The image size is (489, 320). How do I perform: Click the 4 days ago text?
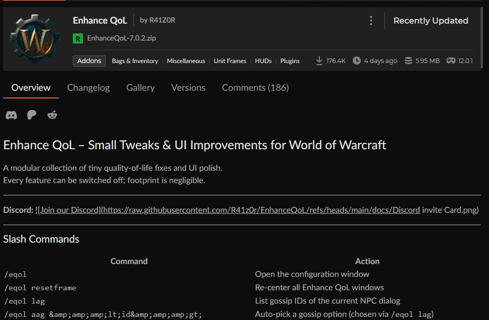pyautogui.click(x=380, y=61)
